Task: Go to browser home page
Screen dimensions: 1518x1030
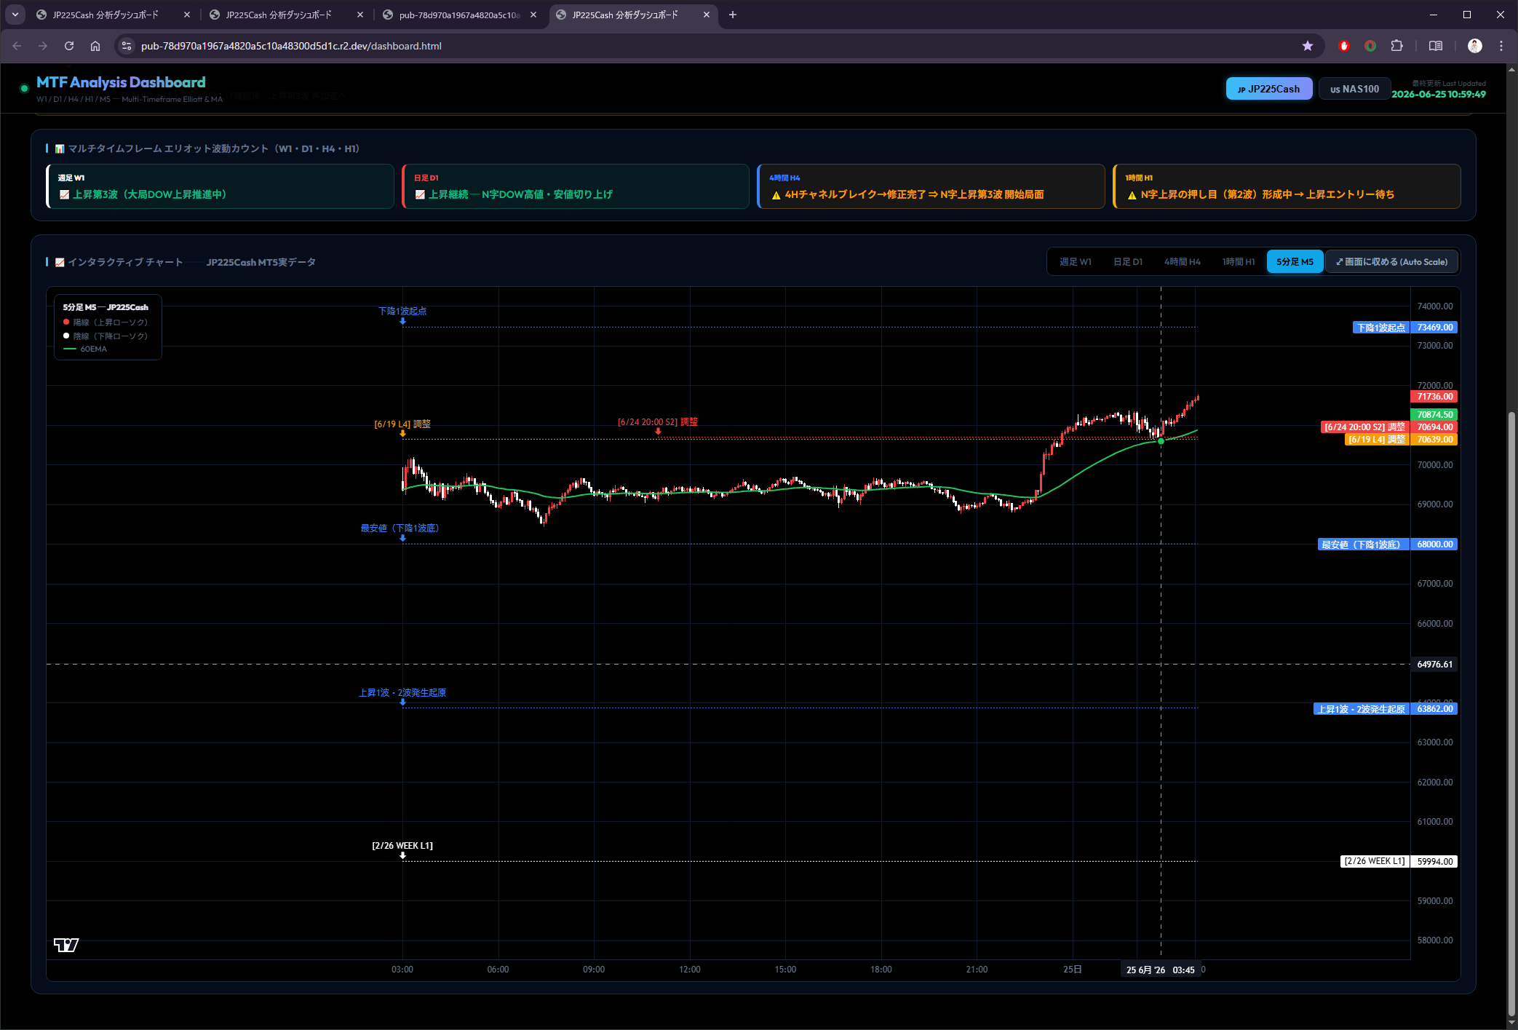Action: [95, 46]
